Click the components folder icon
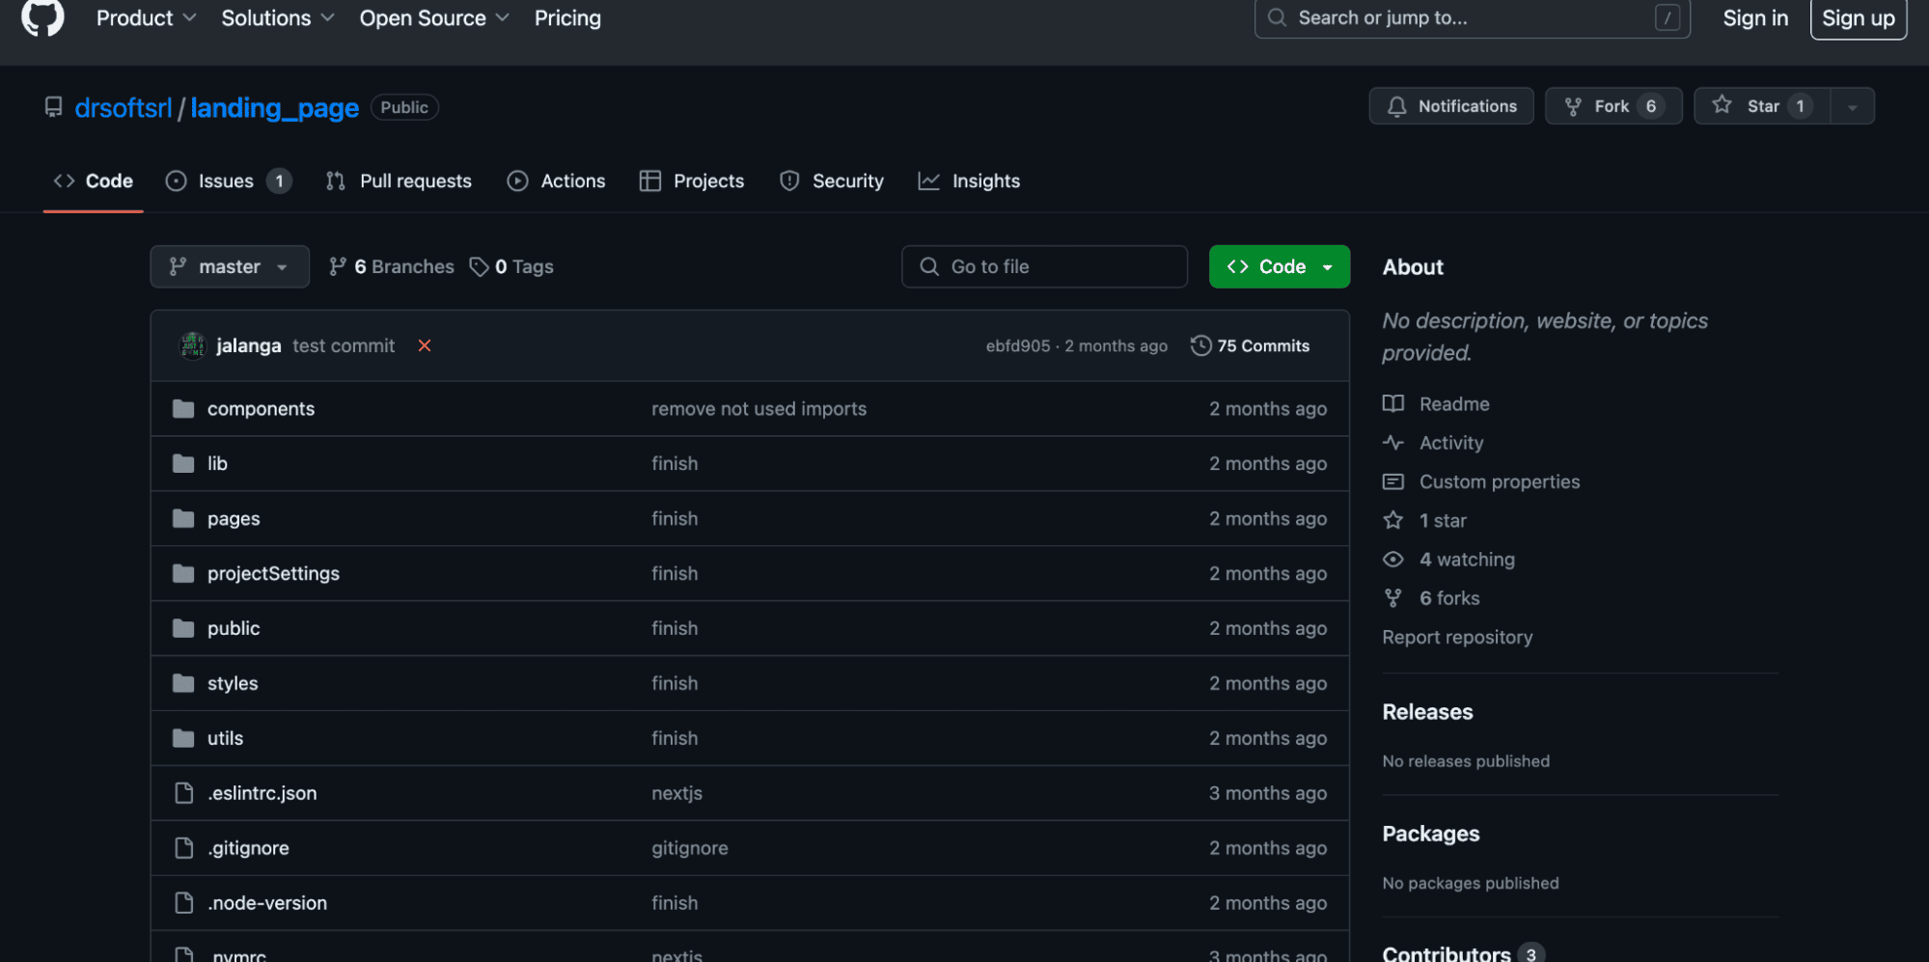 coord(183,409)
